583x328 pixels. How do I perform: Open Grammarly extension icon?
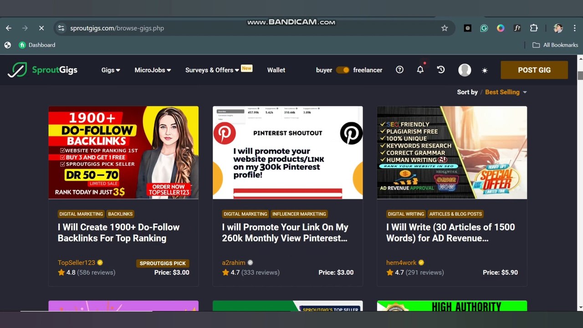pos(484,28)
